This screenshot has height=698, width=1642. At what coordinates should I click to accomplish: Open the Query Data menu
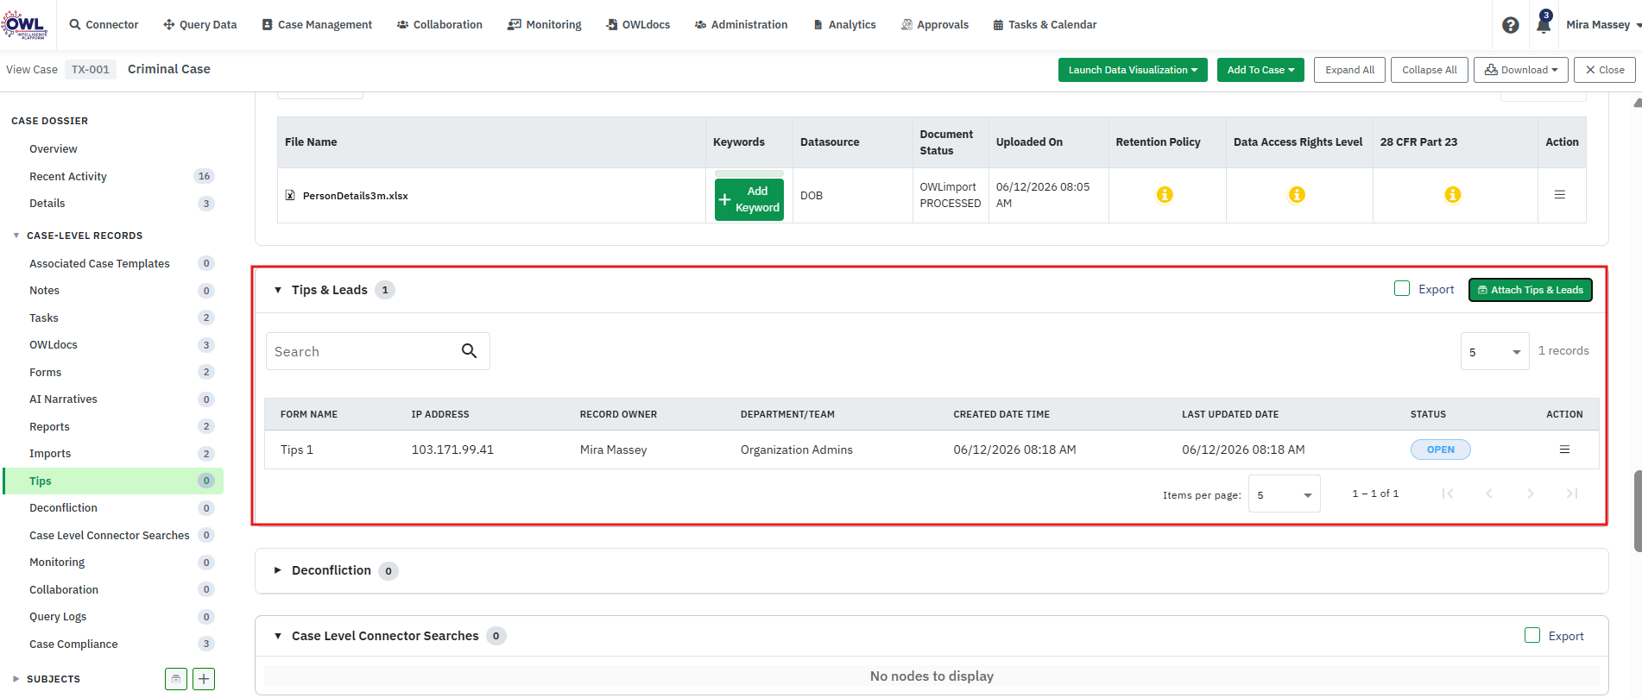click(x=199, y=24)
